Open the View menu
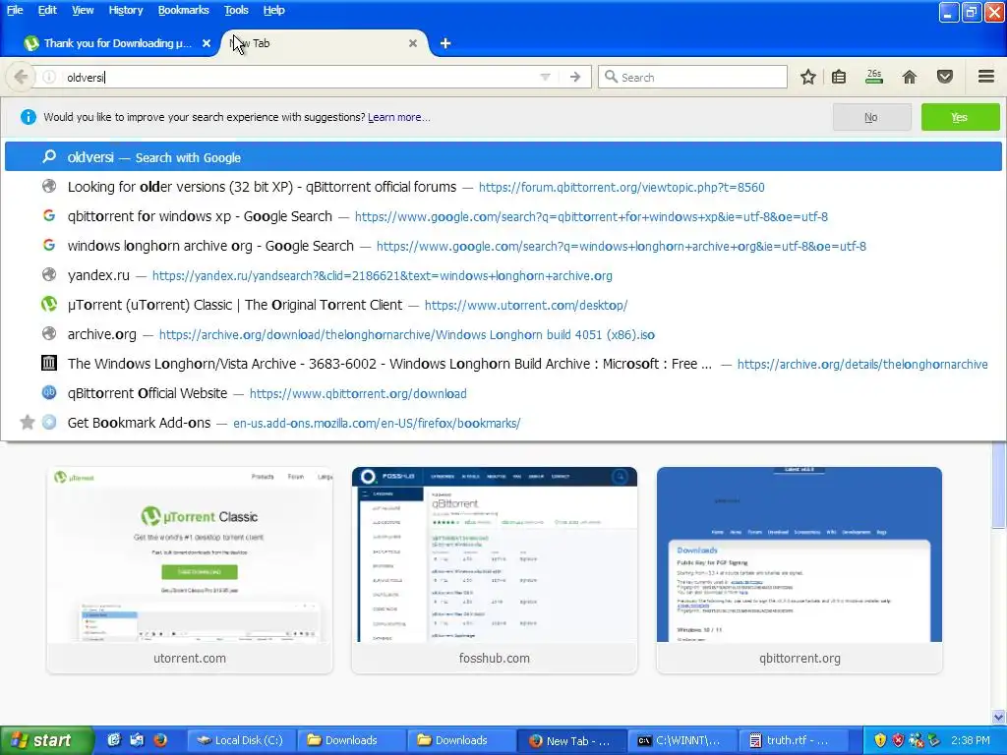The width and height of the screenshot is (1007, 755). (83, 10)
